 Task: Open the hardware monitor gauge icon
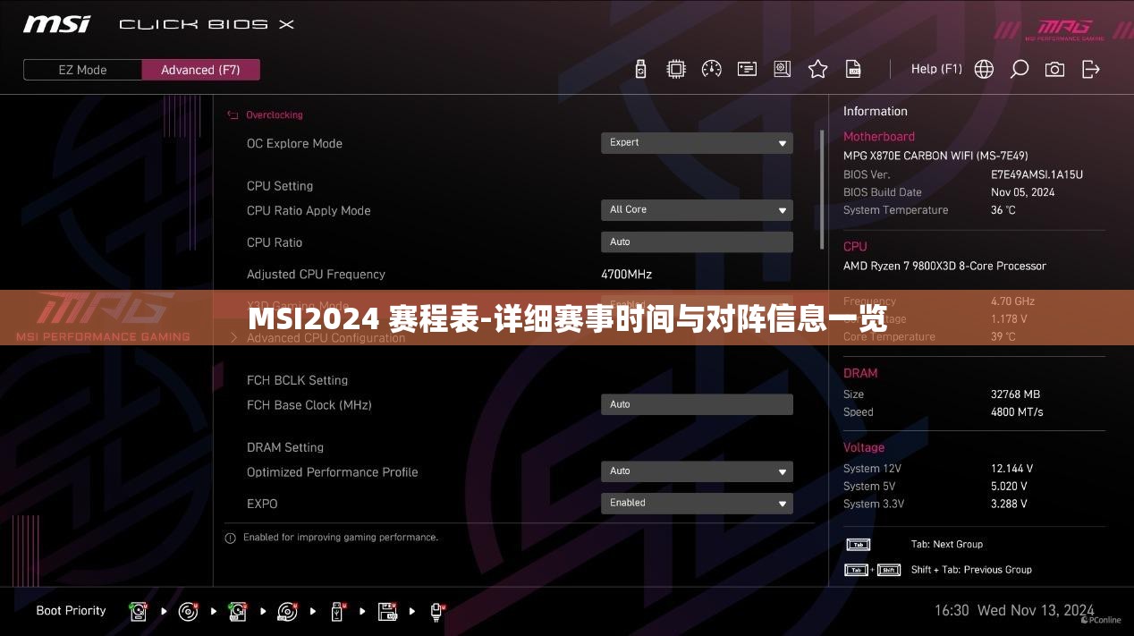point(712,69)
